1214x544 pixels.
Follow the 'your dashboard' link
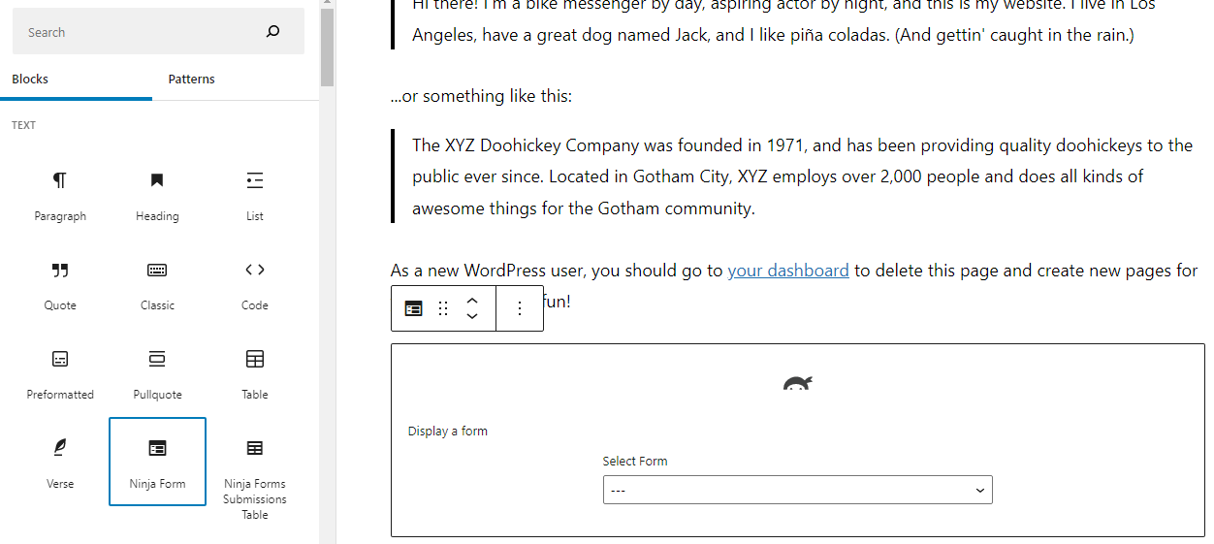[788, 271]
